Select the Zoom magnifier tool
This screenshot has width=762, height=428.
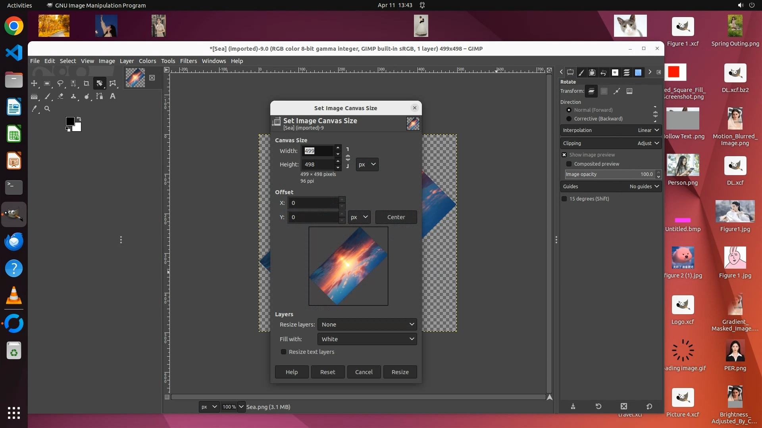click(47, 109)
